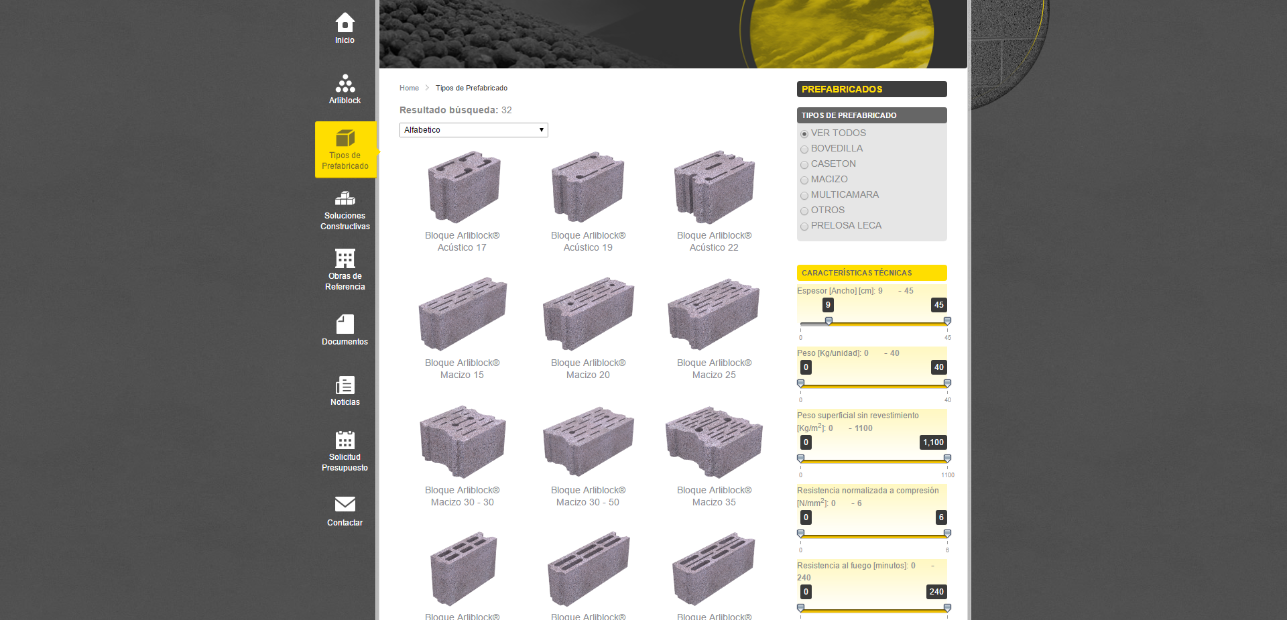Open the Documentos file icon
Viewport: 1287px width, 620px height.
(x=345, y=324)
